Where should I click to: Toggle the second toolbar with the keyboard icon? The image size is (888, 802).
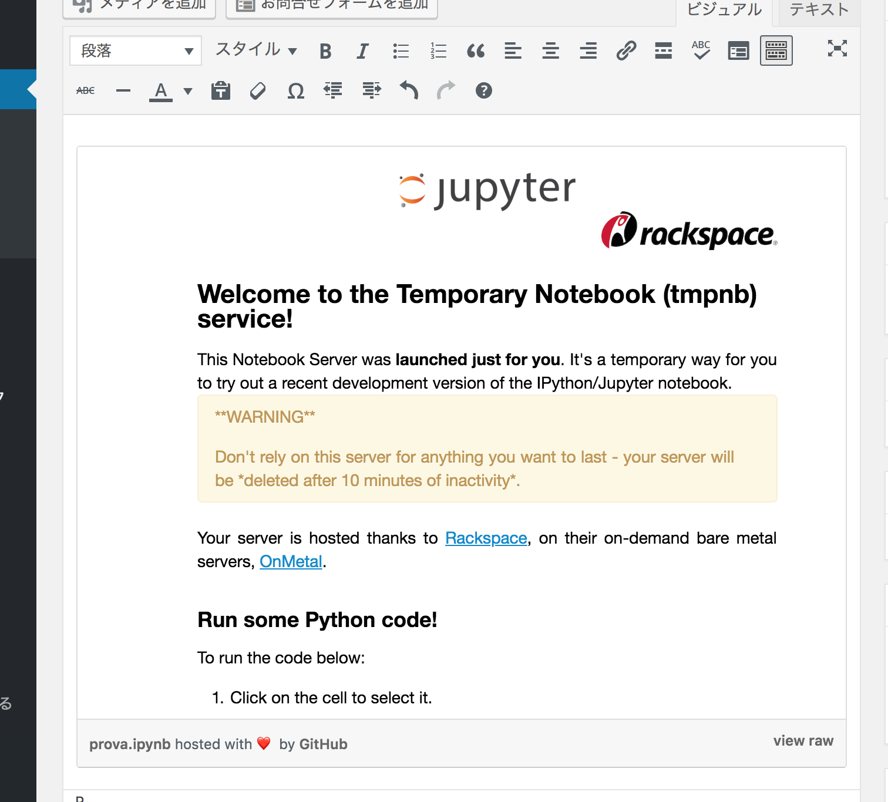pyautogui.click(x=776, y=50)
